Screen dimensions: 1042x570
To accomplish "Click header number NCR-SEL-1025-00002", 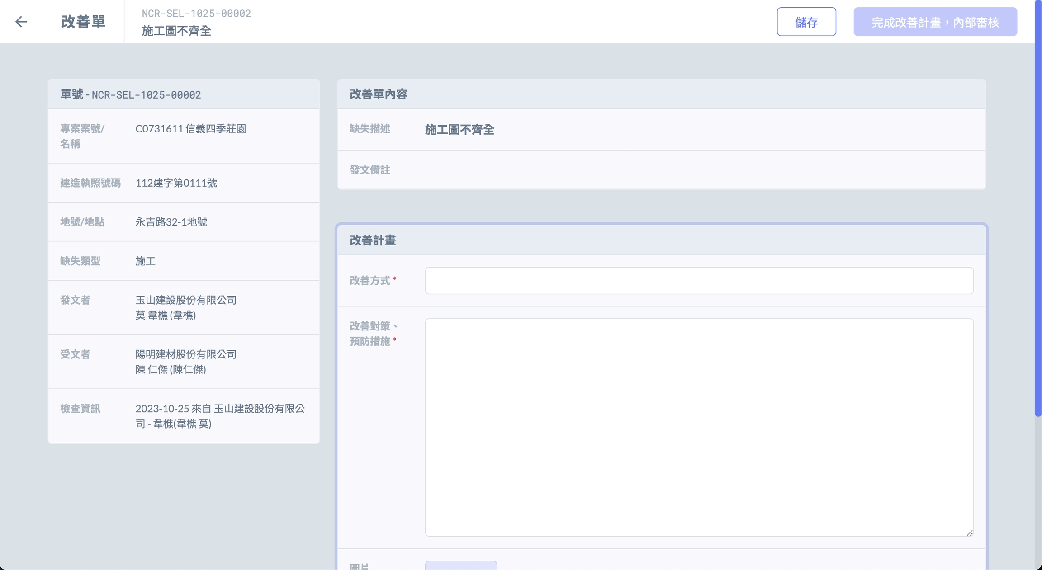I will click(196, 14).
